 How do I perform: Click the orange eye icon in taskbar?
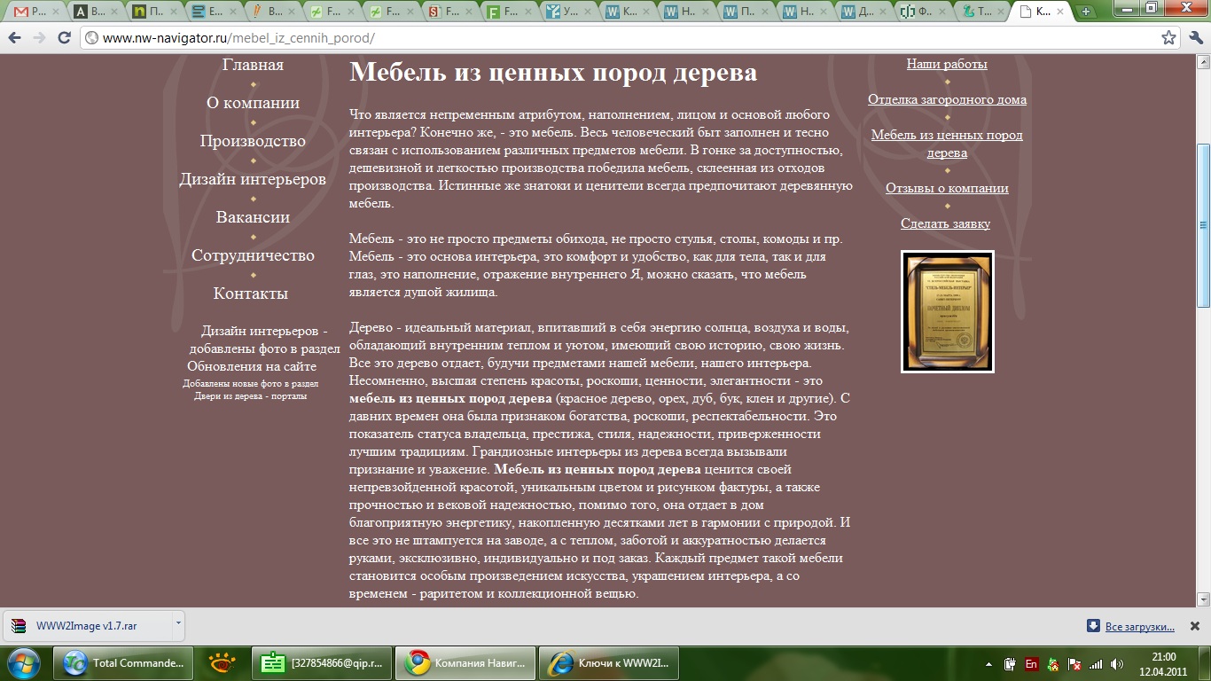[x=222, y=662]
